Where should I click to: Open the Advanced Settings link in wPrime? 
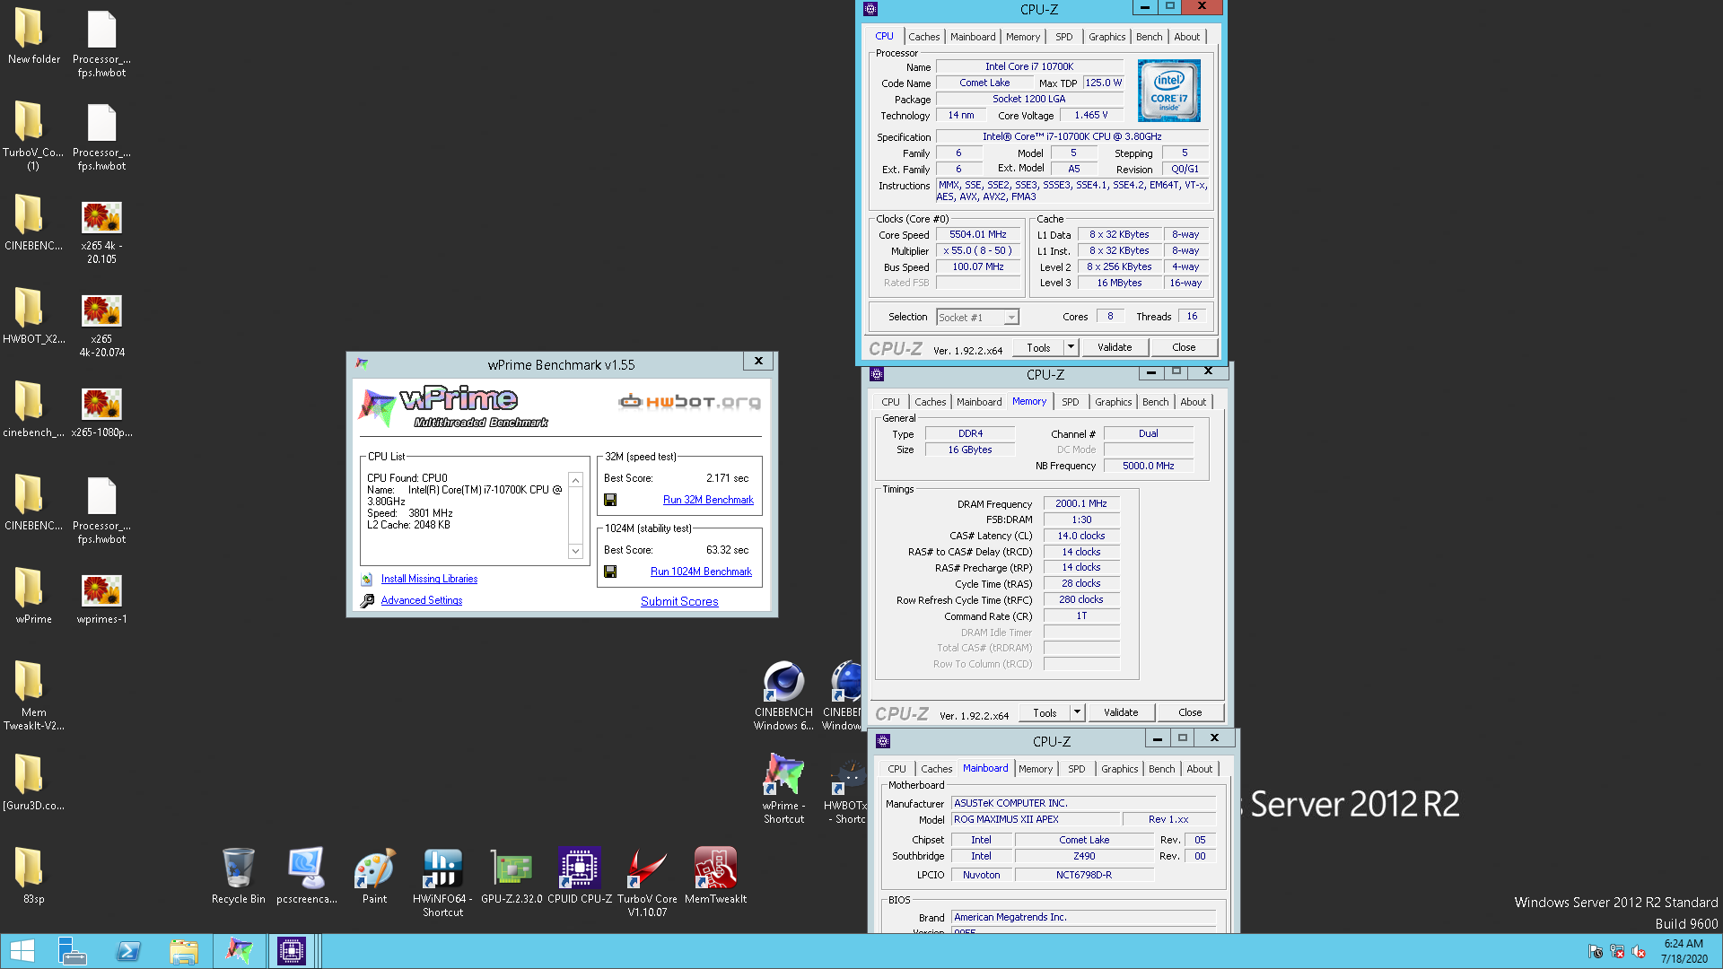pos(422,600)
